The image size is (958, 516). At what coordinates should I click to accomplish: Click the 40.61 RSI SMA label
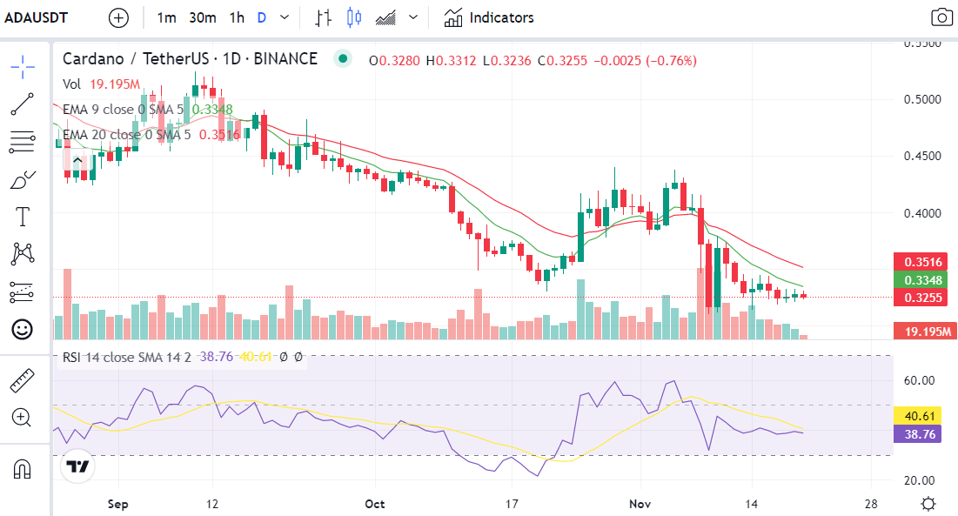tap(920, 416)
